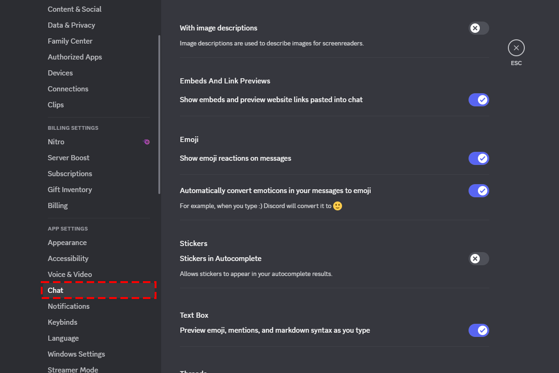Open Notifications settings
559x373 pixels.
pyautogui.click(x=68, y=306)
